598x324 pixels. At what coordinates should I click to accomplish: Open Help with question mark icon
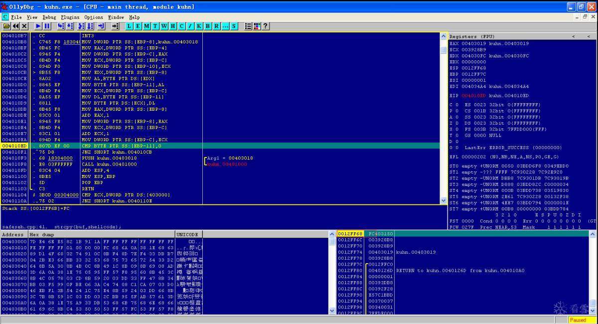click(x=265, y=26)
